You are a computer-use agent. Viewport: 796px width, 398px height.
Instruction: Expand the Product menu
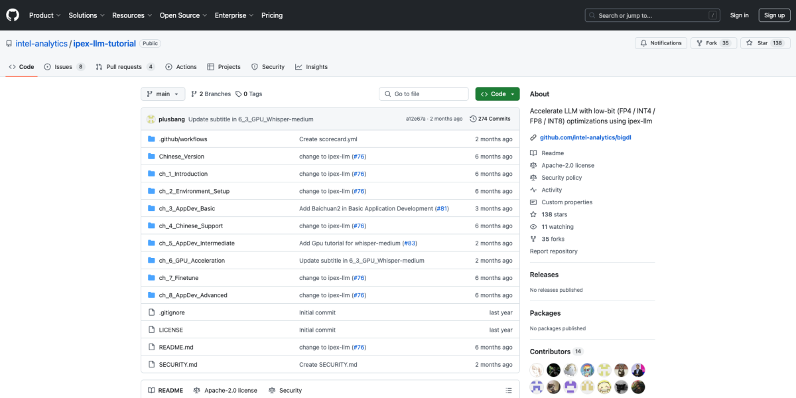44,15
